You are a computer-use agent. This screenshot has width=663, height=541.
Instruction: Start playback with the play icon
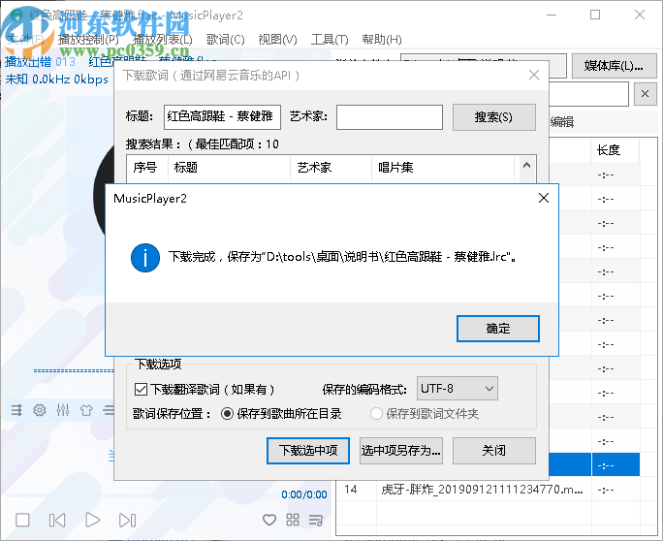pyautogui.click(x=92, y=520)
